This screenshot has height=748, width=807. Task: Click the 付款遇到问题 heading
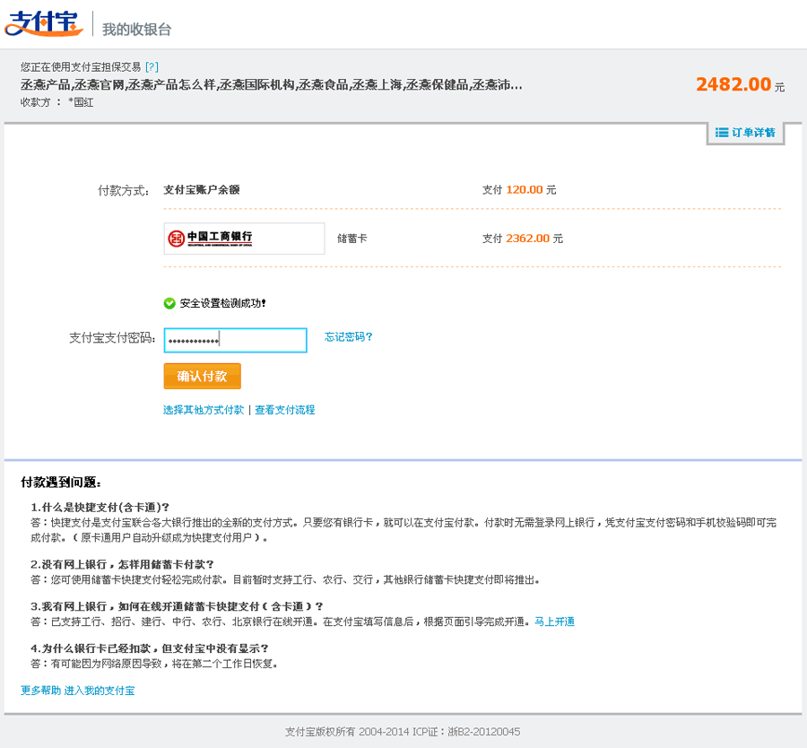tap(61, 483)
